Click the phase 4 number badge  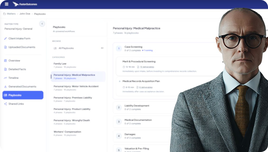[119, 136]
